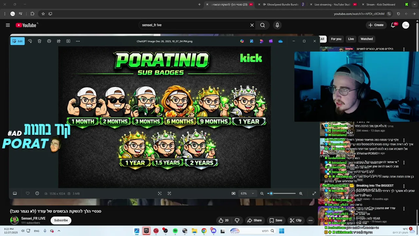Enter fullscreen in Photos viewer

tap(314, 193)
